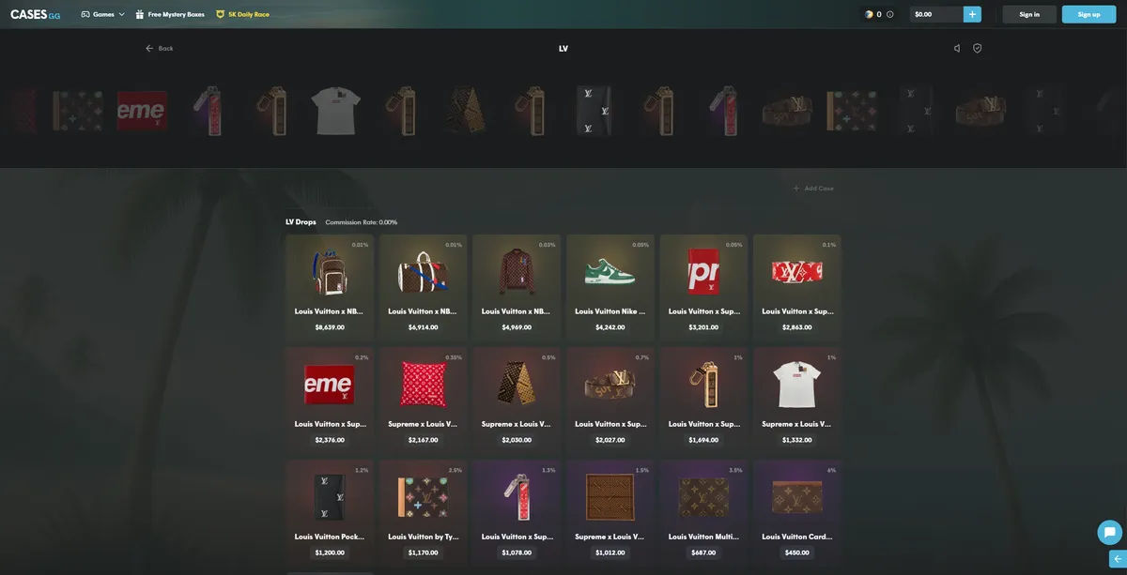Select the $2,027.00 LV belt drop
The height and width of the screenshot is (575, 1127).
coord(610,400)
